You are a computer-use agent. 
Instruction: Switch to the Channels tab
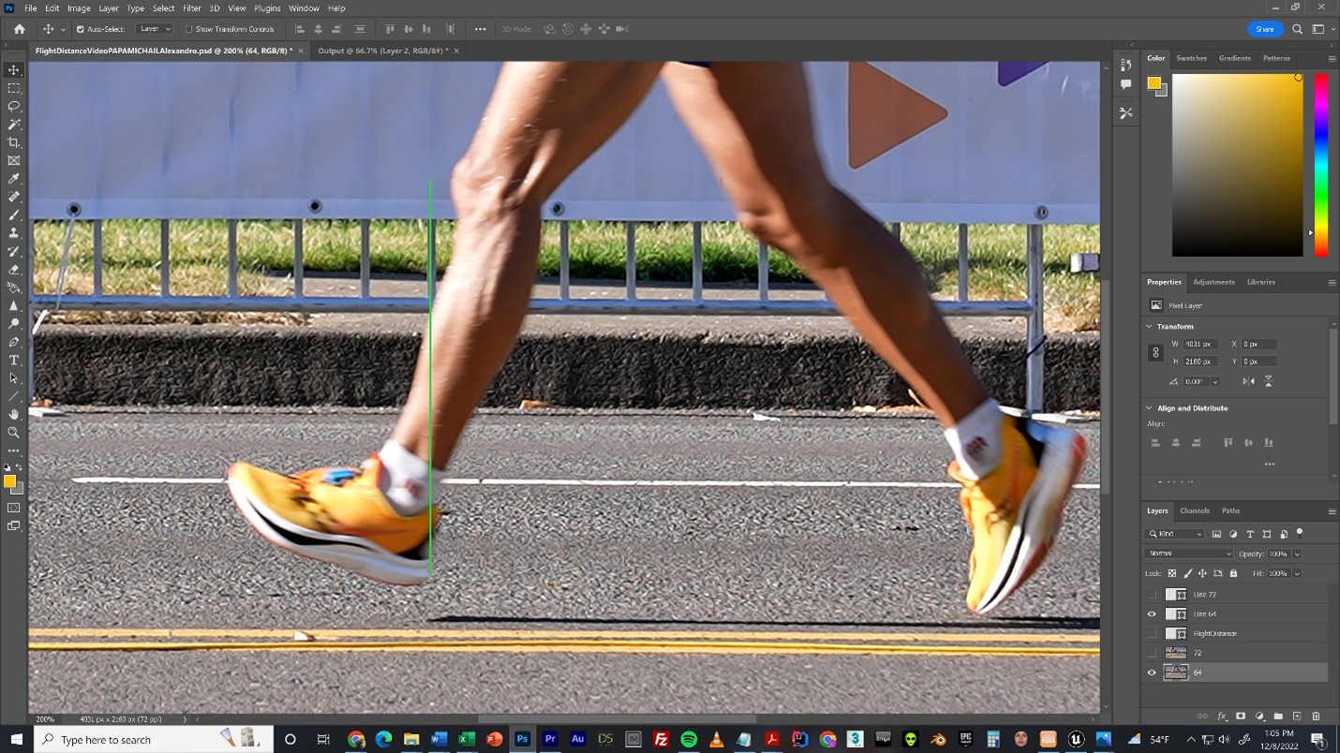(1195, 510)
